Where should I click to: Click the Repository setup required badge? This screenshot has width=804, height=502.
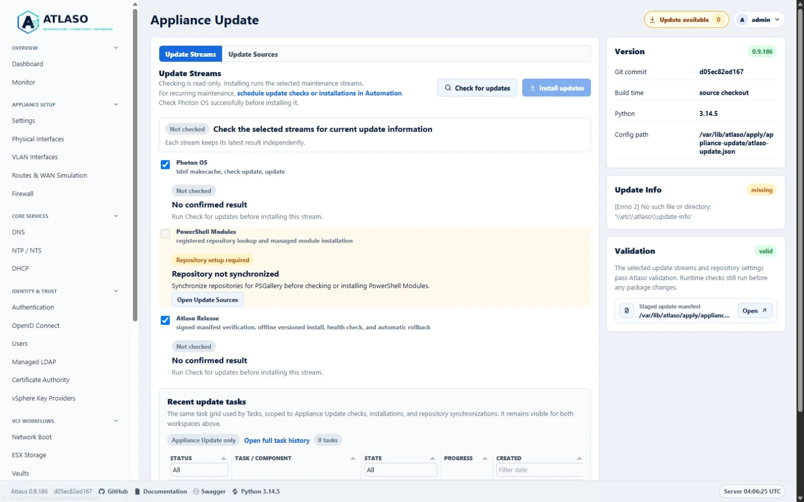(x=213, y=260)
